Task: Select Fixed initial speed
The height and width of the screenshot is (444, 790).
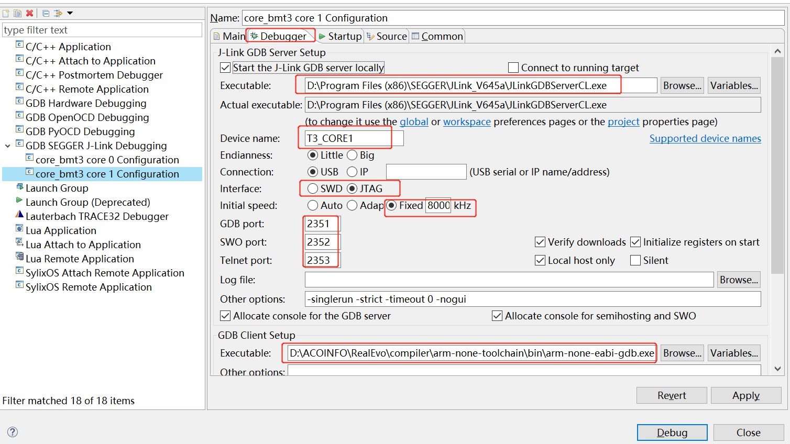Action: 391,205
